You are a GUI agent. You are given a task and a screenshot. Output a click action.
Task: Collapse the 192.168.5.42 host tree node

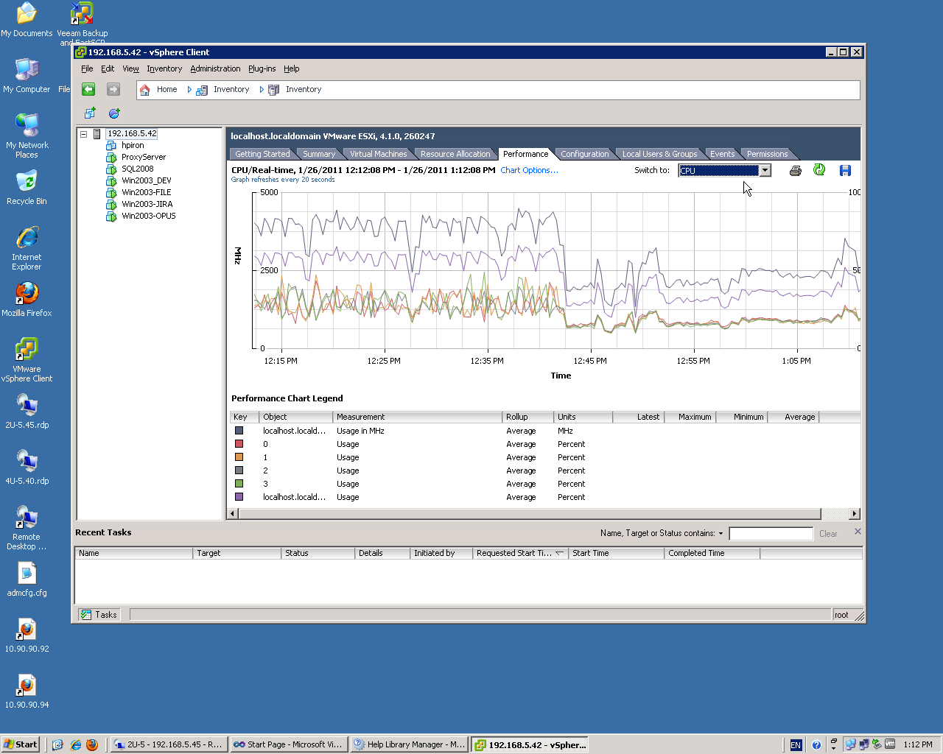coord(84,134)
